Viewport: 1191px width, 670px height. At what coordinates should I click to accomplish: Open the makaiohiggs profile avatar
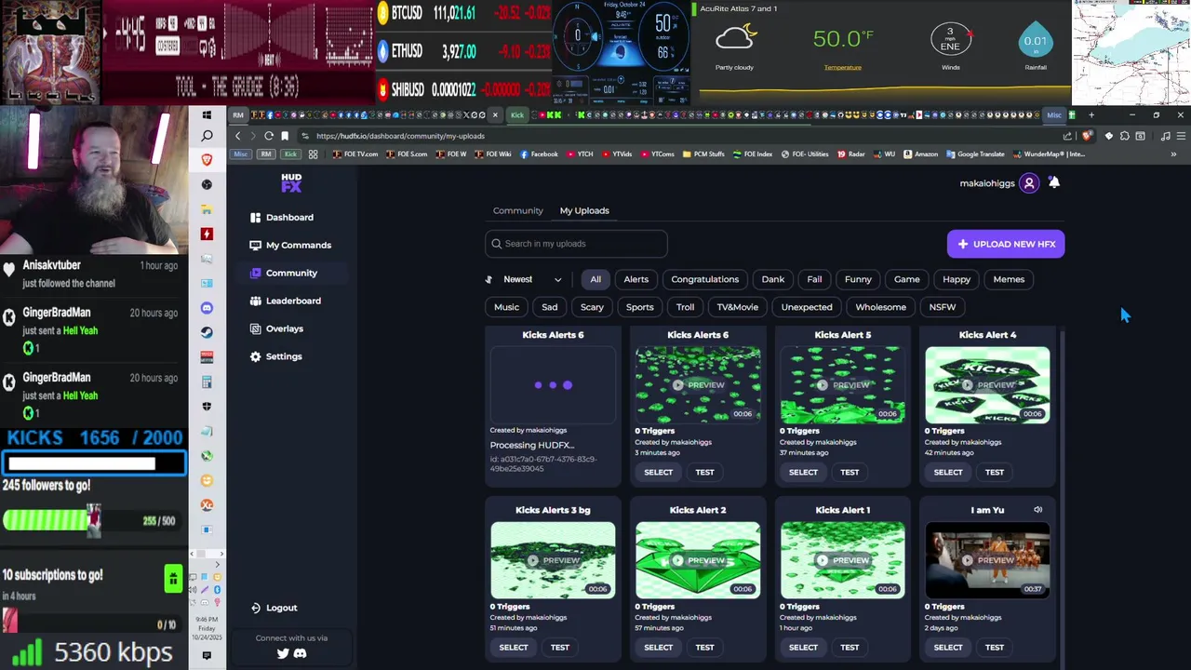[1029, 183]
